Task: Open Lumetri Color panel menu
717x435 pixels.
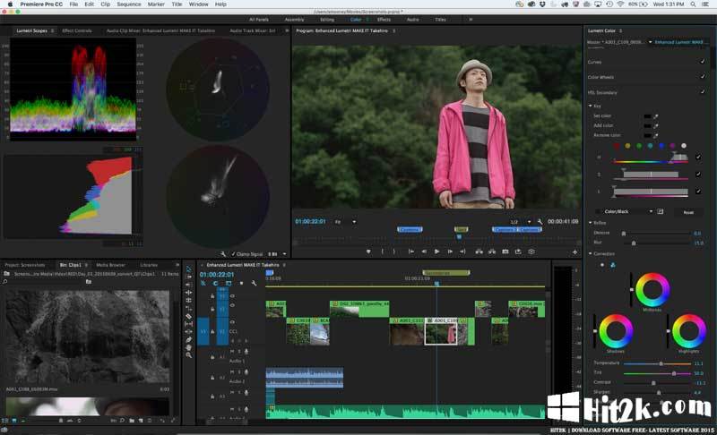Action: coord(620,31)
